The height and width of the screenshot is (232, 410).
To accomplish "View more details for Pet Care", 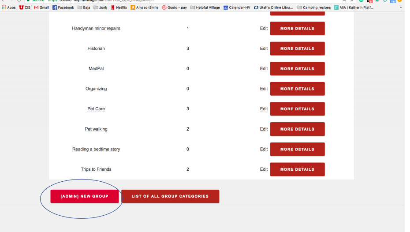I will [297, 109].
